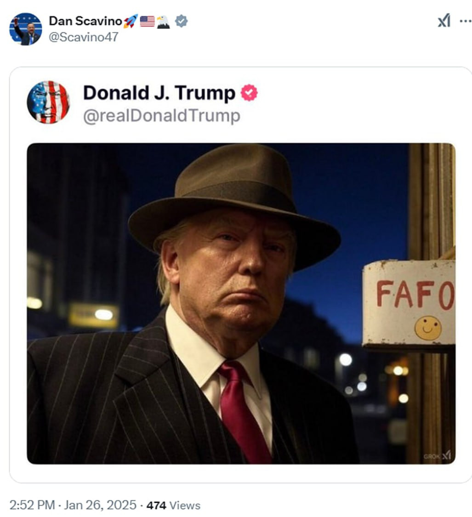The width and height of the screenshot is (472, 517).
Task: Open the @Scavino47 handle link
Action: (83, 37)
